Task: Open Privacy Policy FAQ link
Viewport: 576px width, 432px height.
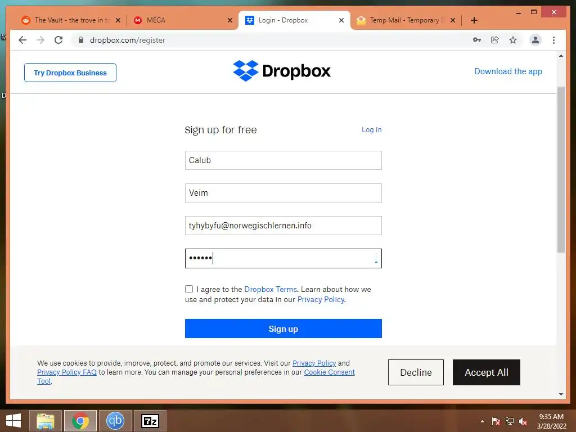Action: point(67,372)
